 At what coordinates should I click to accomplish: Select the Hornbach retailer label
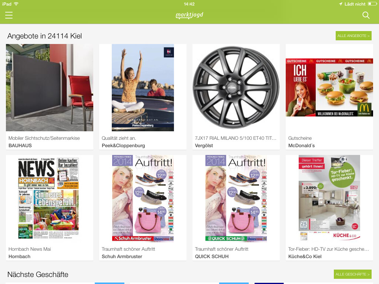[x=19, y=257]
